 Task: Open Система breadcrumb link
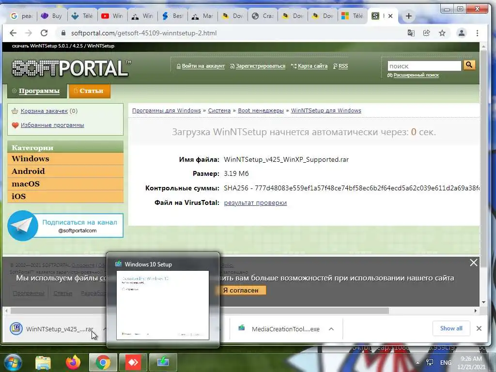point(219,110)
